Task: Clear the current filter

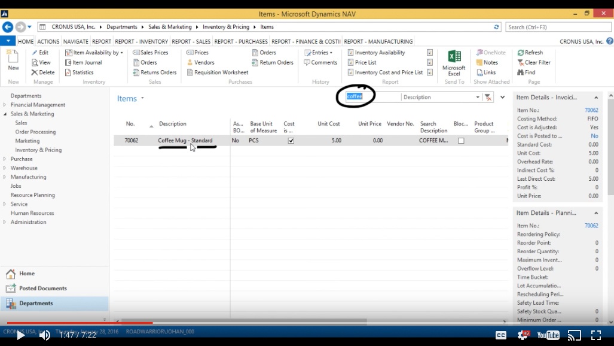Action: 533,62
